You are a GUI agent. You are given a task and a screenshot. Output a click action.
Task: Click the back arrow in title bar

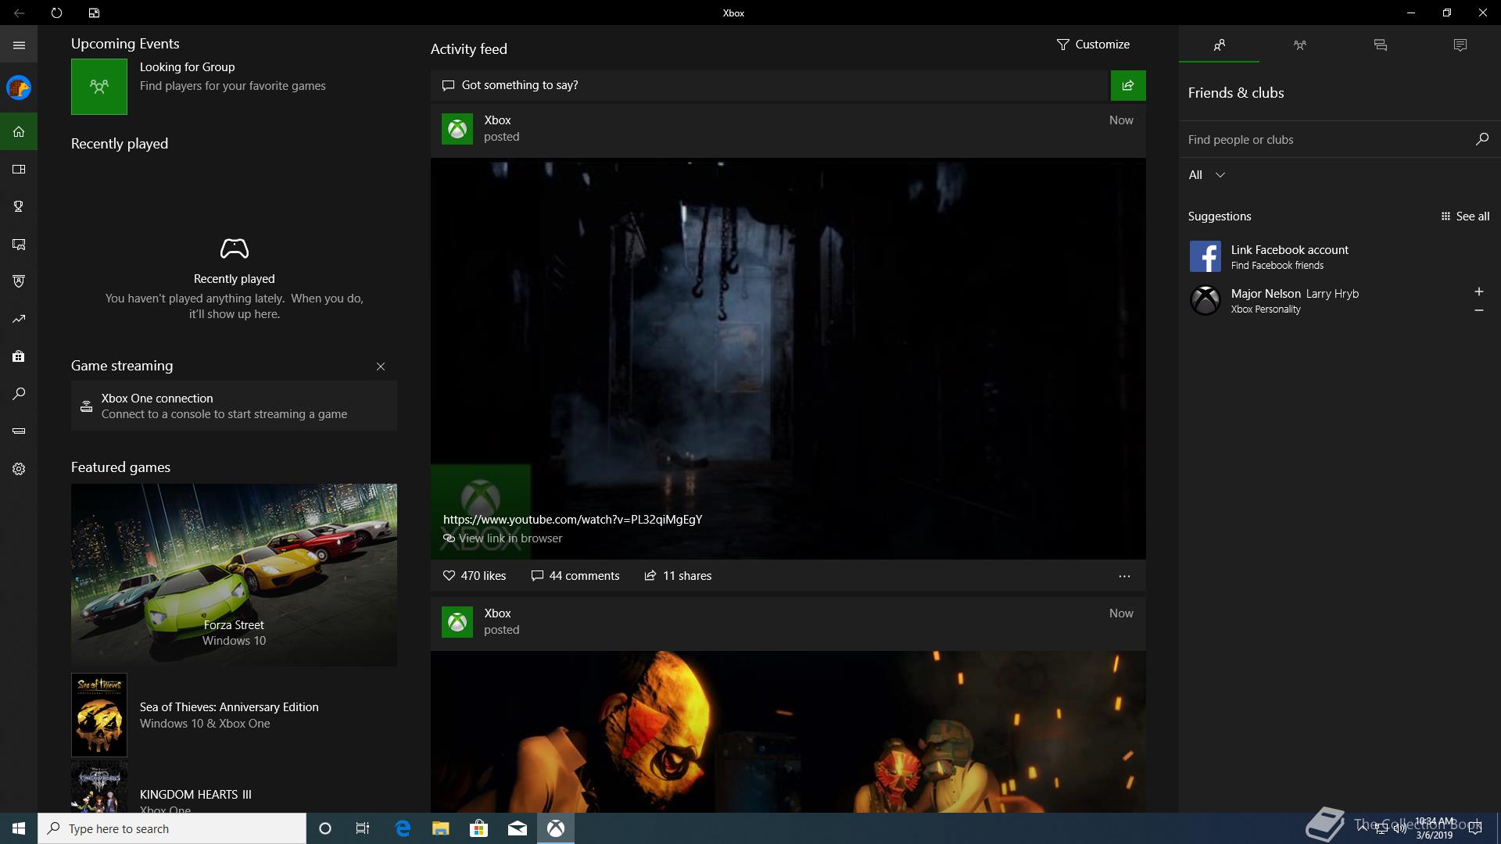[x=19, y=13]
